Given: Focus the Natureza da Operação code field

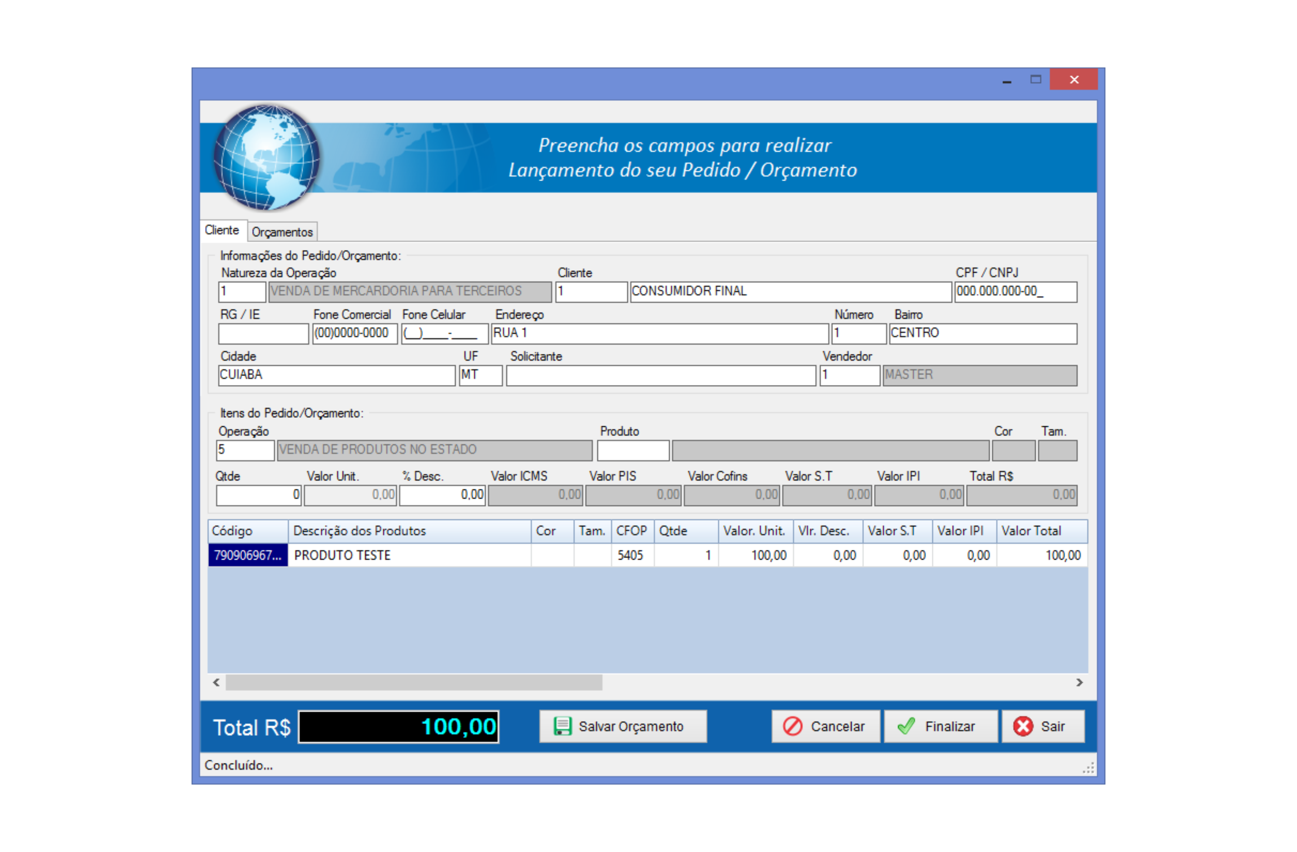Looking at the screenshot, I should 242,292.
